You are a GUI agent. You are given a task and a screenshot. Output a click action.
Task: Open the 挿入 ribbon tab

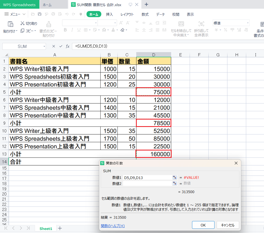109,14
